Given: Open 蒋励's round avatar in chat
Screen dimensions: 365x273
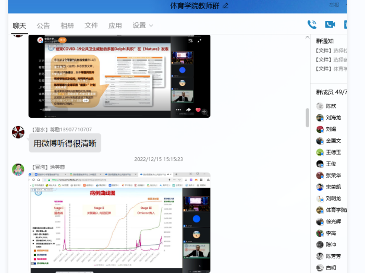Looking at the screenshot, I should [x=18, y=132].
